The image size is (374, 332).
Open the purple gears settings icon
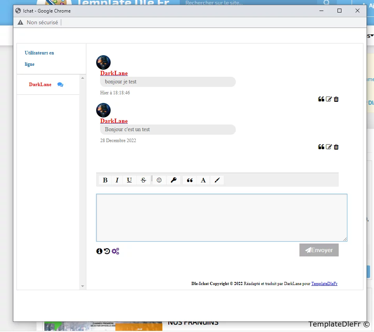[x=115, y=251]
